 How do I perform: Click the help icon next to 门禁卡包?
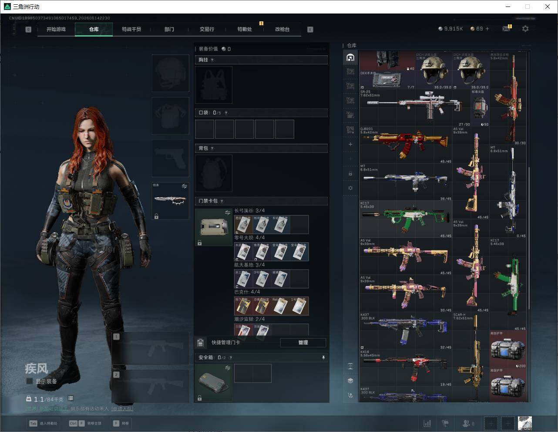click(x=222, y=201)
